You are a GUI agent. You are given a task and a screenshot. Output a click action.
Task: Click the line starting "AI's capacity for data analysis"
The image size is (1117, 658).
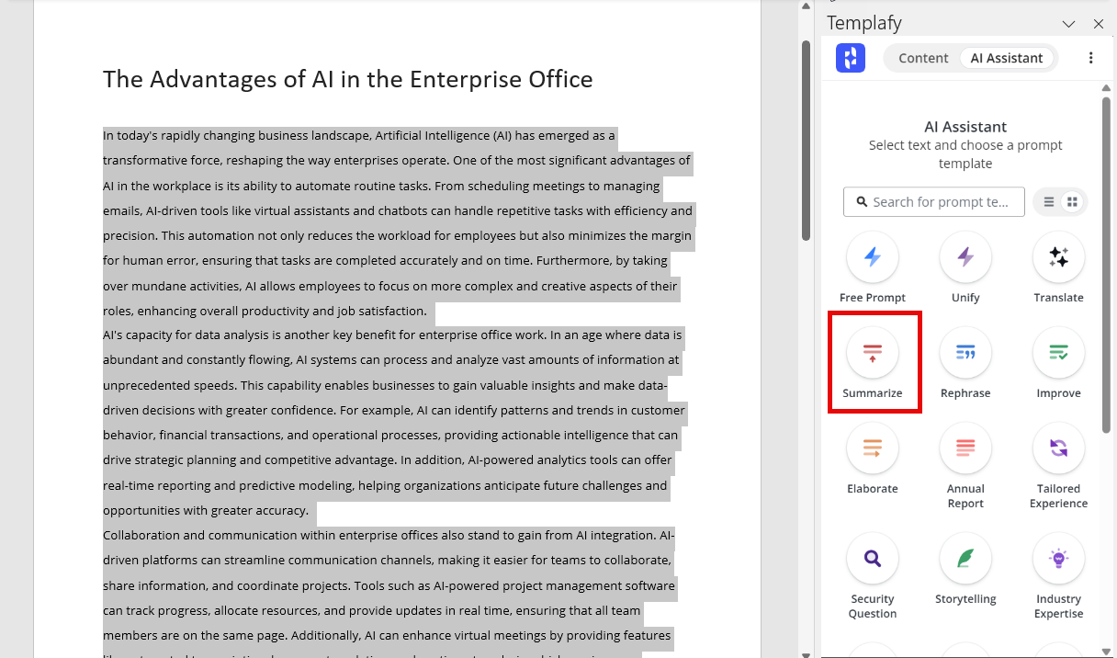click(x=392, y=335)
